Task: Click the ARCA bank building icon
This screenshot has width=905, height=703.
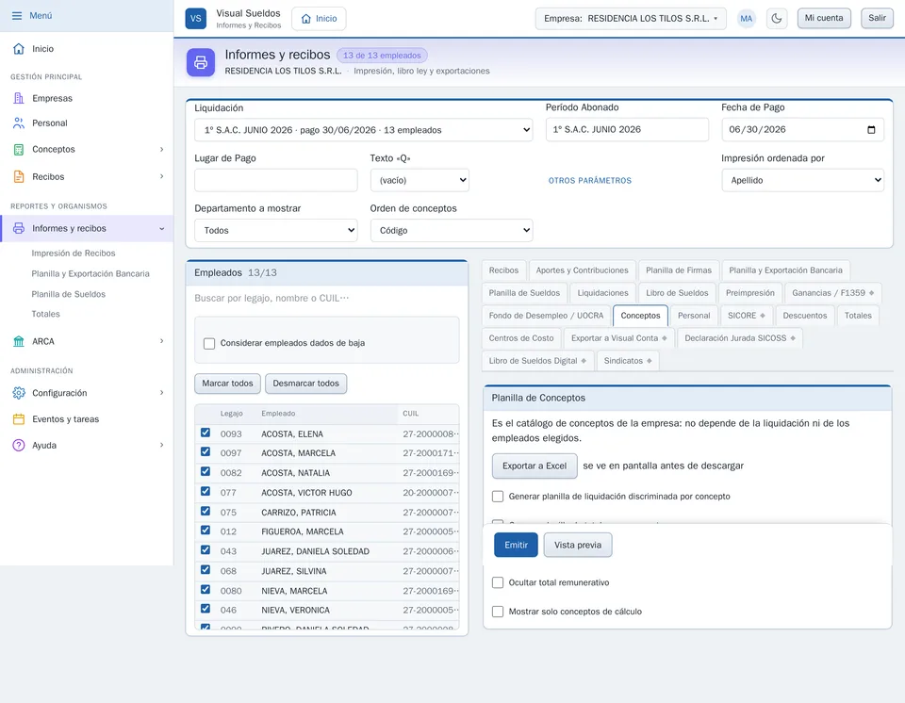Action: (19, 341)
